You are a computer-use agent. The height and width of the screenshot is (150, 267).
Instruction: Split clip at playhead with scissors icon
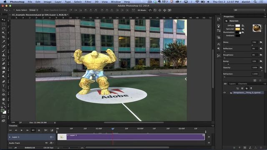(46, 130)
